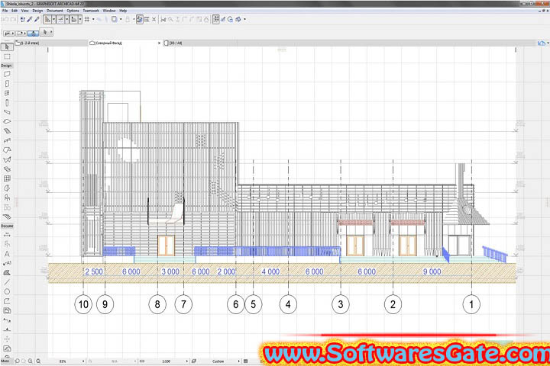
Task: Toggle the highlighted selection grid button
Action: (216, 19)
